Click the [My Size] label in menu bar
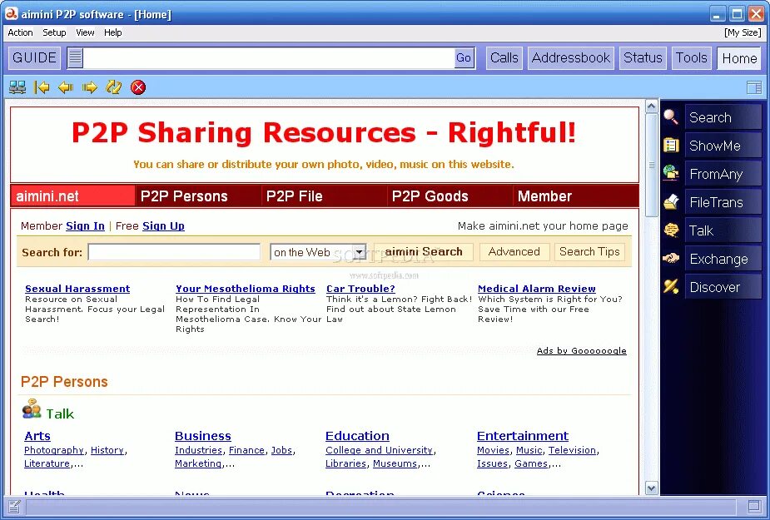This screenshot has width=770, height=520. click(743, 32)
